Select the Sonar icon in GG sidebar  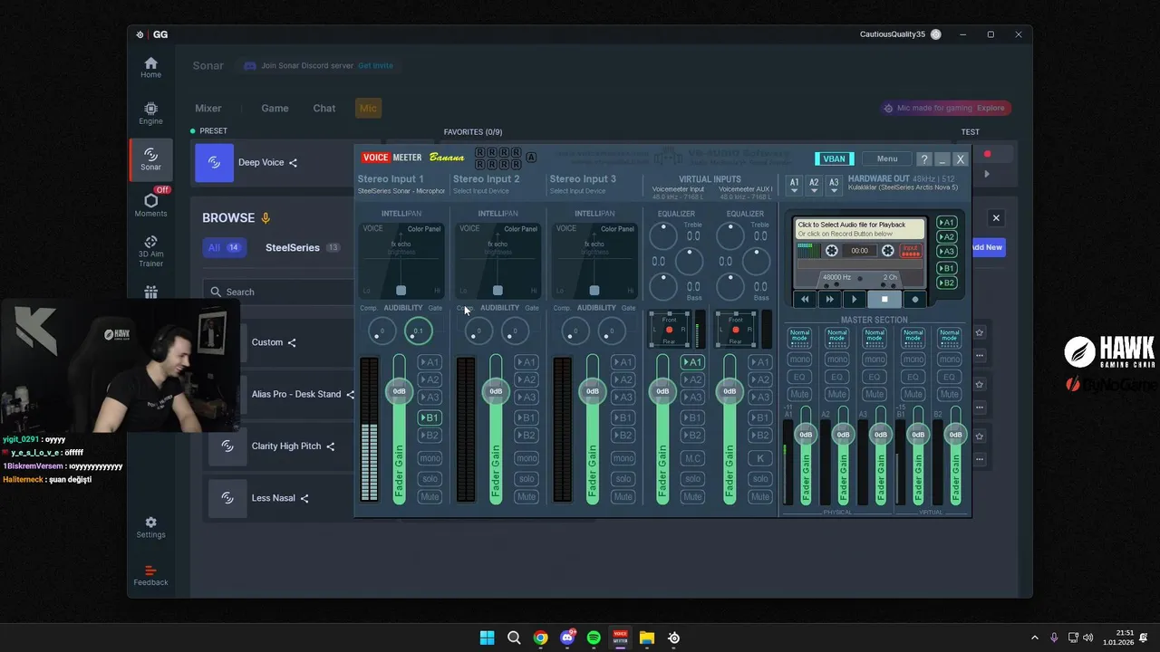coord(150,159)
